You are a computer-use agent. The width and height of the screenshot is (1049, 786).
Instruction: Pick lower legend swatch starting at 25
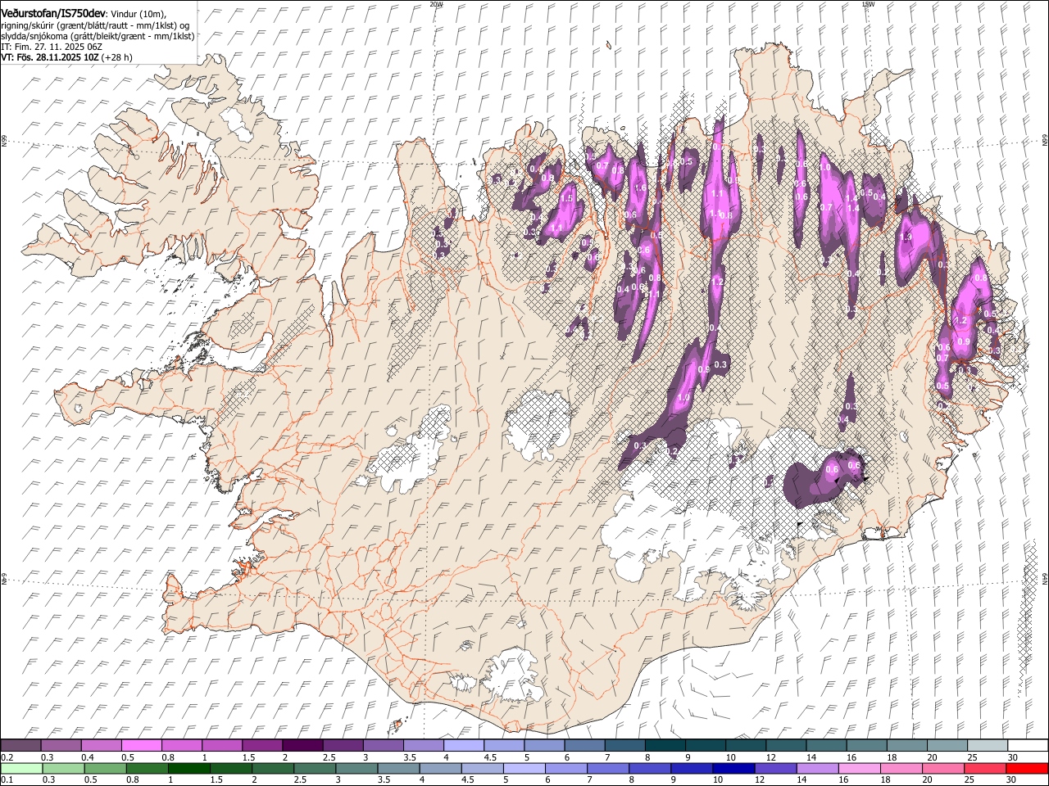click(984, 769)
